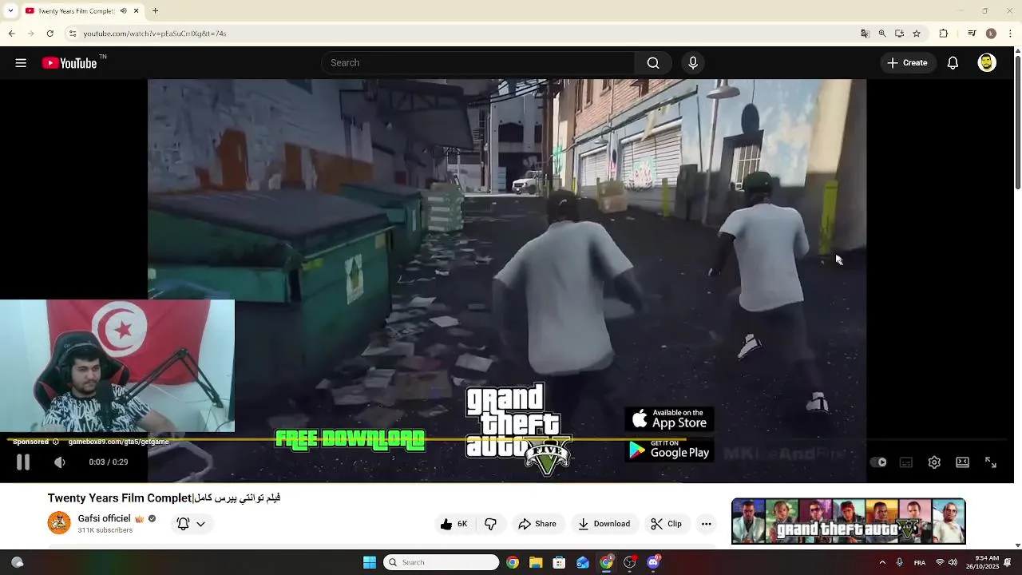Show hidden system tray icons
Viewport: 1022px width, 575px height.
click(x=882, y=562)
